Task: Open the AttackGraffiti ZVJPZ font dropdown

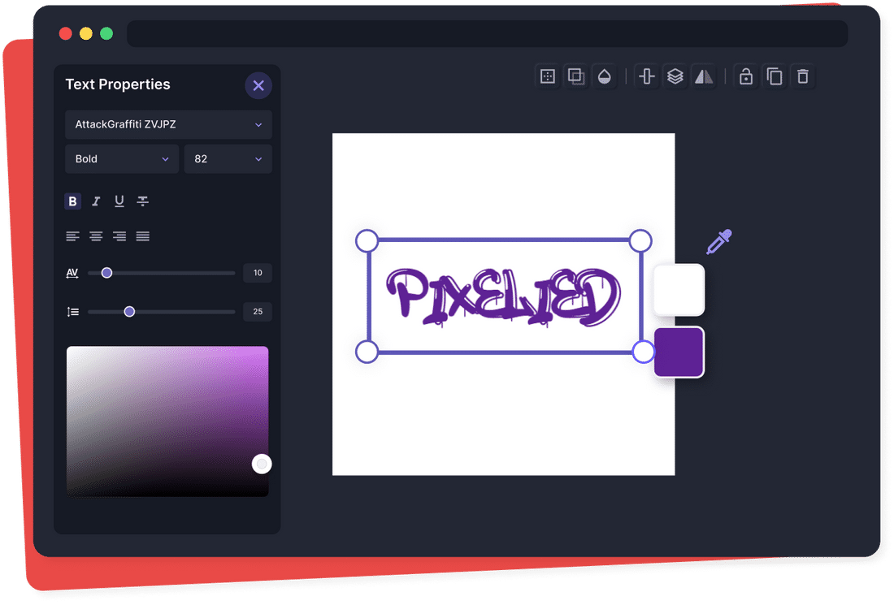Action: click(168, 124)
